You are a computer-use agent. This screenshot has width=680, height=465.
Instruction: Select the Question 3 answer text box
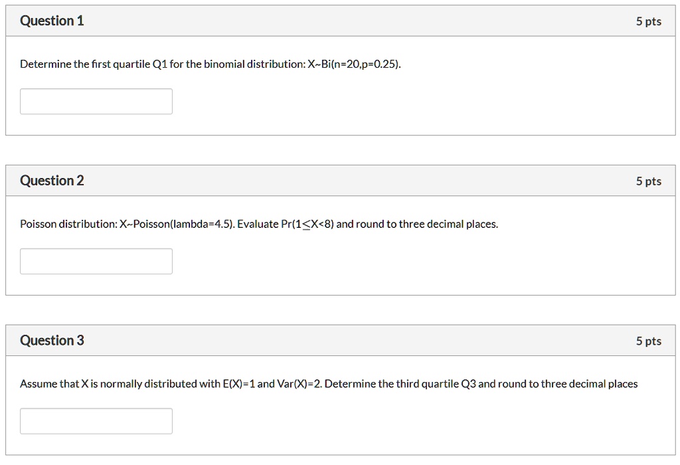(96, 421)
